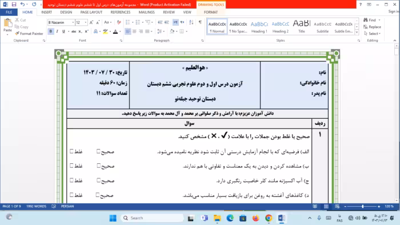Check صحیح box for statement د
The width and height of the screenshot is (400, 225).
pos(98,195)
